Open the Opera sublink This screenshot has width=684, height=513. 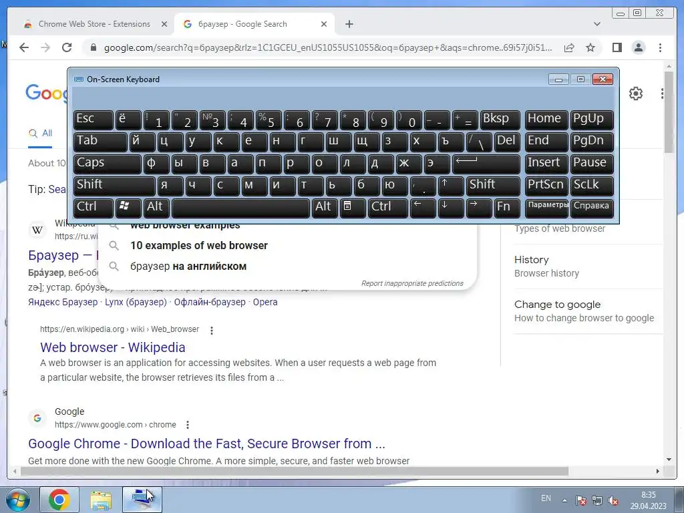pyautogui.click(x=265, y=302)
